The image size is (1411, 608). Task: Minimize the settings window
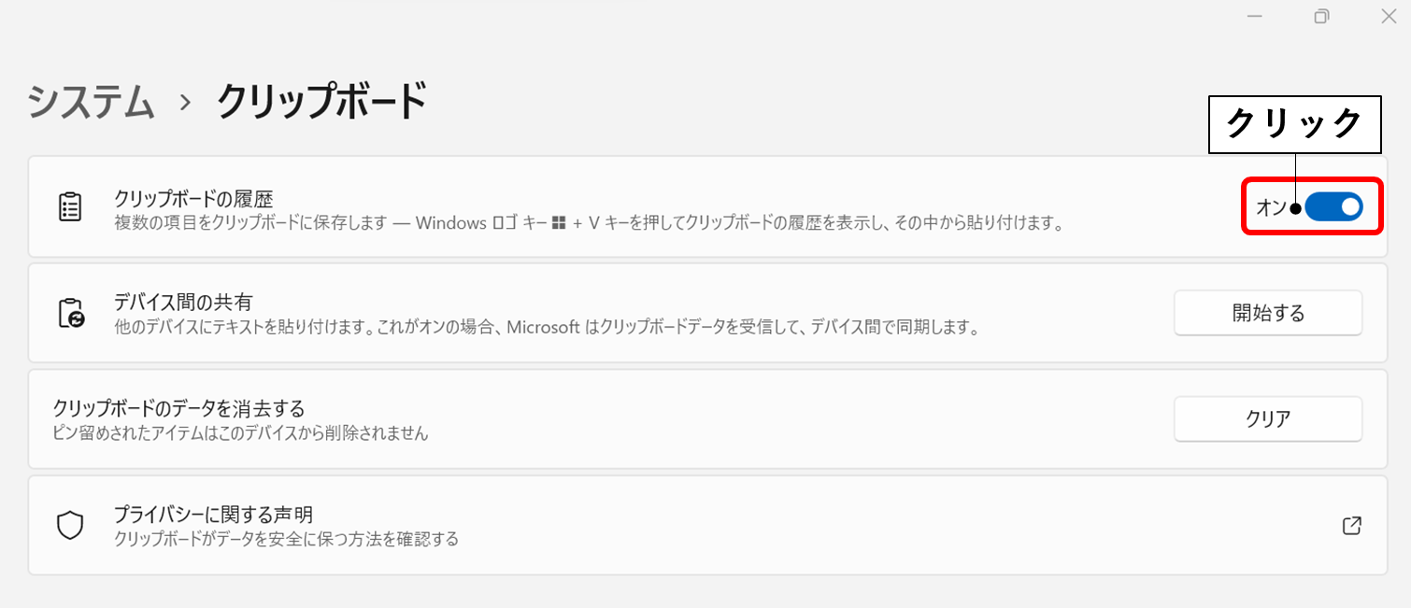coord(1254,16)
